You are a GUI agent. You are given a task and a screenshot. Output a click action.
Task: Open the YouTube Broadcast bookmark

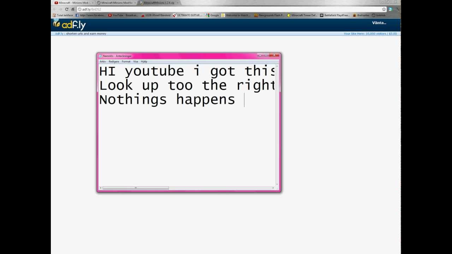click(123, 15)
